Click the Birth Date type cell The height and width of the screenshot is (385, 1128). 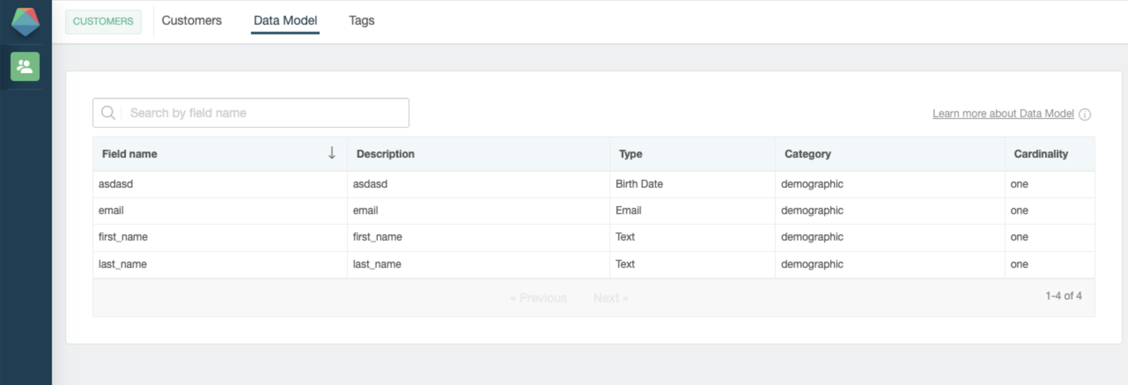click(x=693, y=184)
